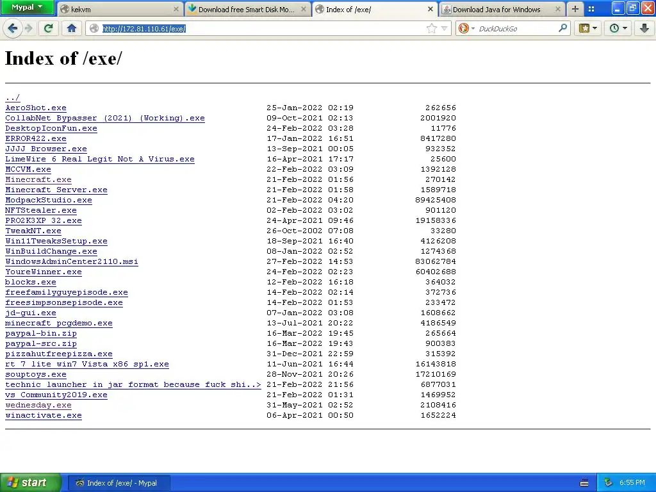This screenshot has height=492, width=656.
Task: Click pizzahutfreepizza.exe link
Action: coord(58,354)
